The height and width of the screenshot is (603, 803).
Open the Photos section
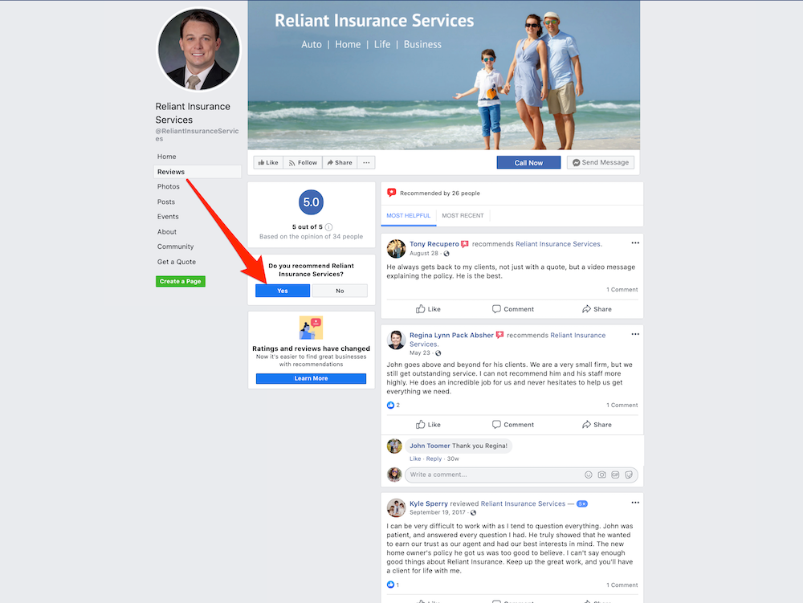(x=169, y=186)
